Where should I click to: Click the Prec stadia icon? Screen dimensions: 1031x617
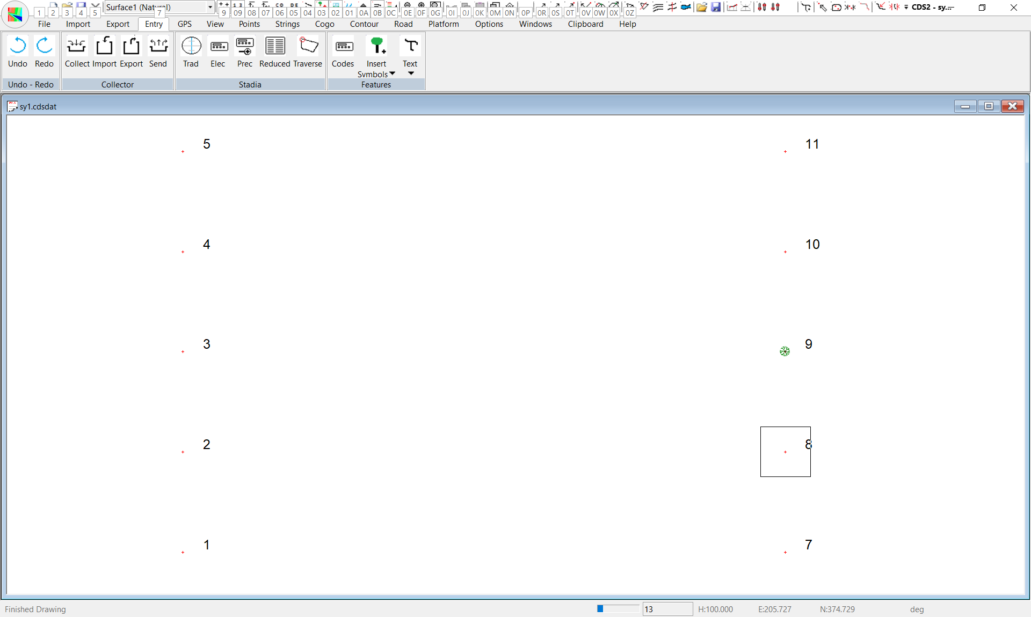[x=245, y=47]
